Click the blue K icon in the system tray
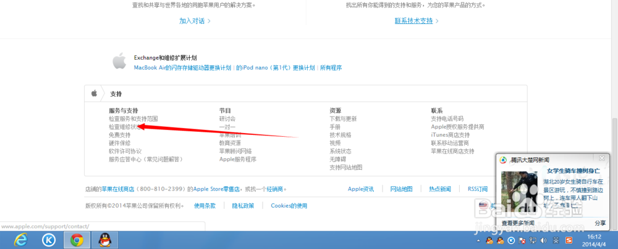This screenshot has height=249, width=618. pos(511,240)
